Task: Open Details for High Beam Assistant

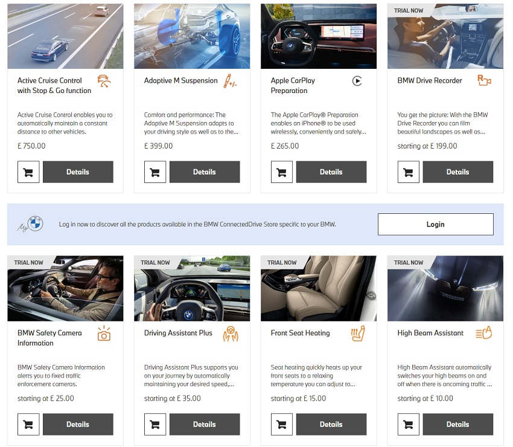Action: tap(457, 425)
